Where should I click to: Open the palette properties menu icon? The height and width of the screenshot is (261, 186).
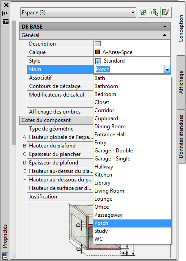tap(5, 21)
